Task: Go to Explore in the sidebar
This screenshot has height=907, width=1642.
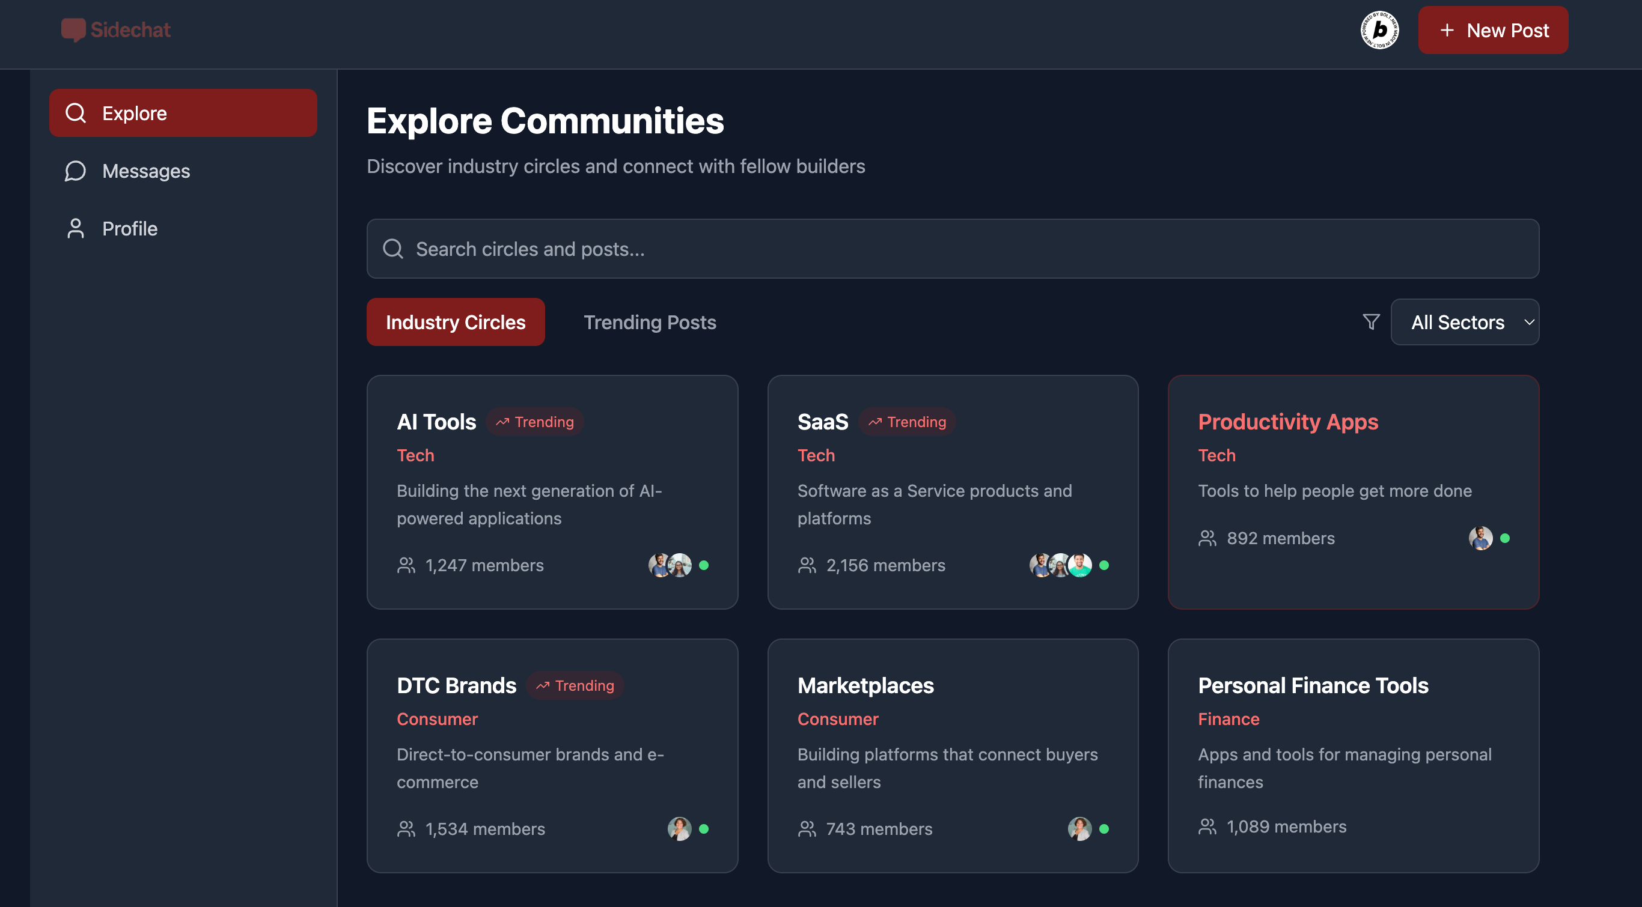Action: coord(183,114)
